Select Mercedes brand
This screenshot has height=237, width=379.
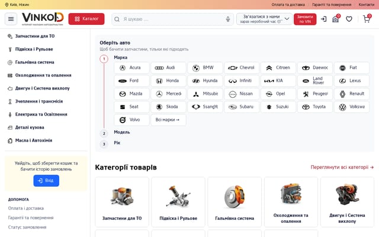[168, 94]
